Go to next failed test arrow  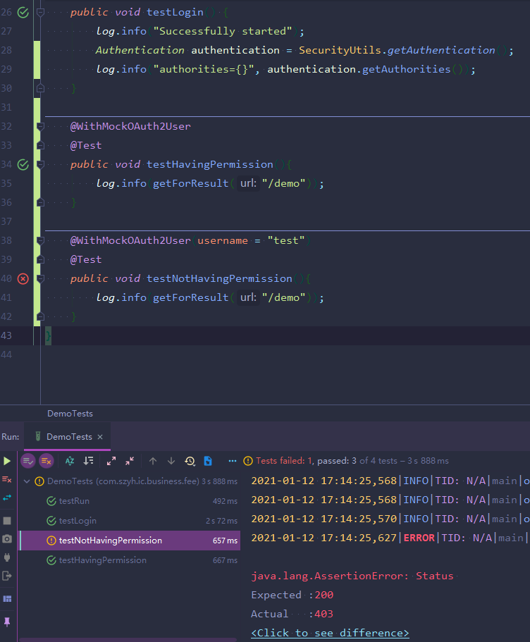click(x=171, y=461)
